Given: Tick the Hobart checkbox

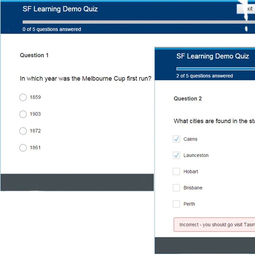Looking at the screenshot, I should [x=177, y=172].
